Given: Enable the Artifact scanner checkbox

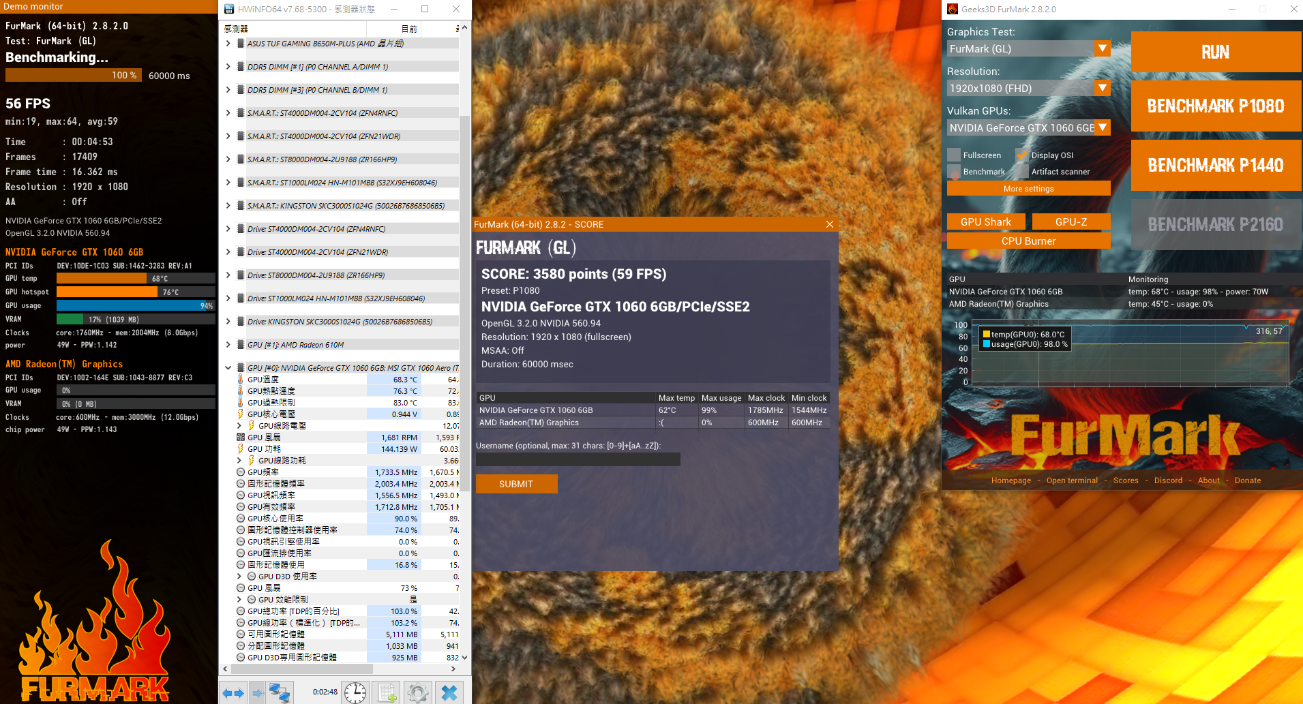Looking at the screenshot, I should tap(1022, 172).
